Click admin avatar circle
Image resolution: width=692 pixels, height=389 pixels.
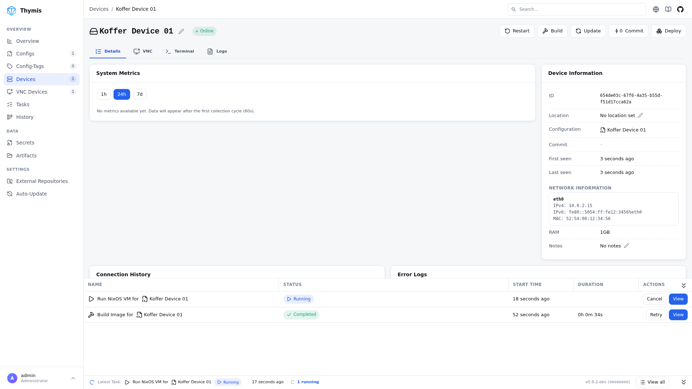[x=12, y=378]
